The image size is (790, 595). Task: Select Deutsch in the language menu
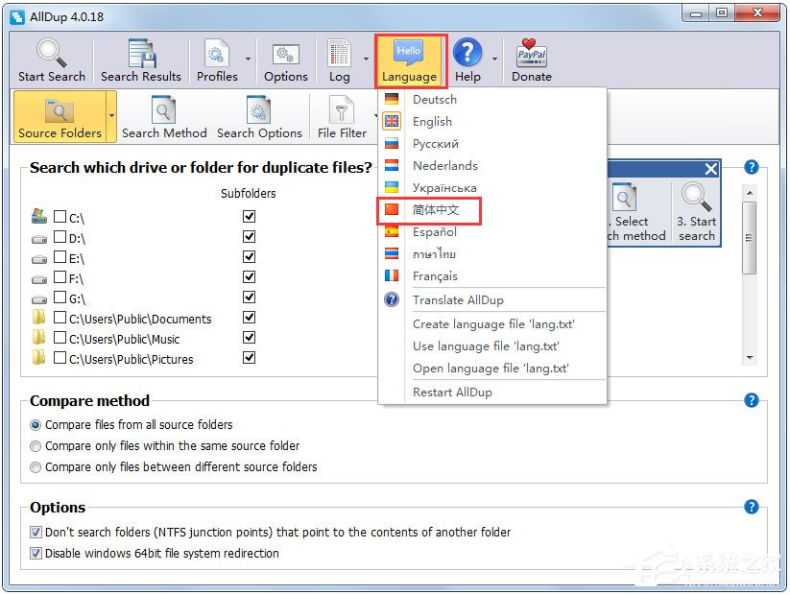[x=434, y=100]
